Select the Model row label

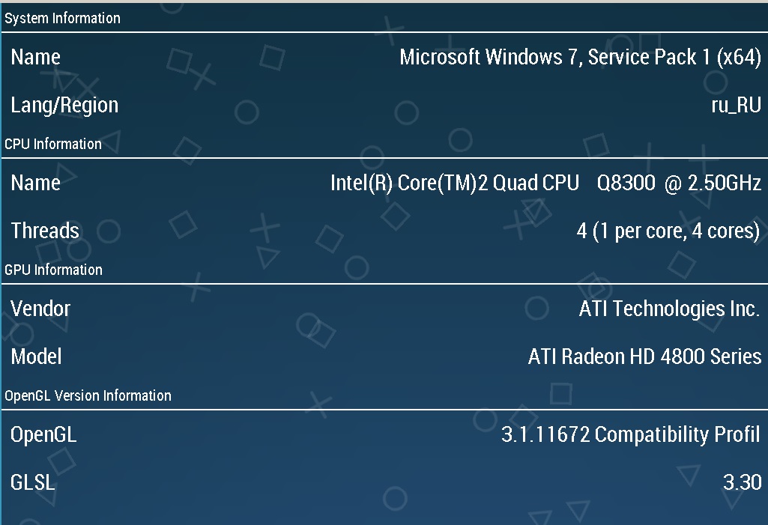coord(36,356)
